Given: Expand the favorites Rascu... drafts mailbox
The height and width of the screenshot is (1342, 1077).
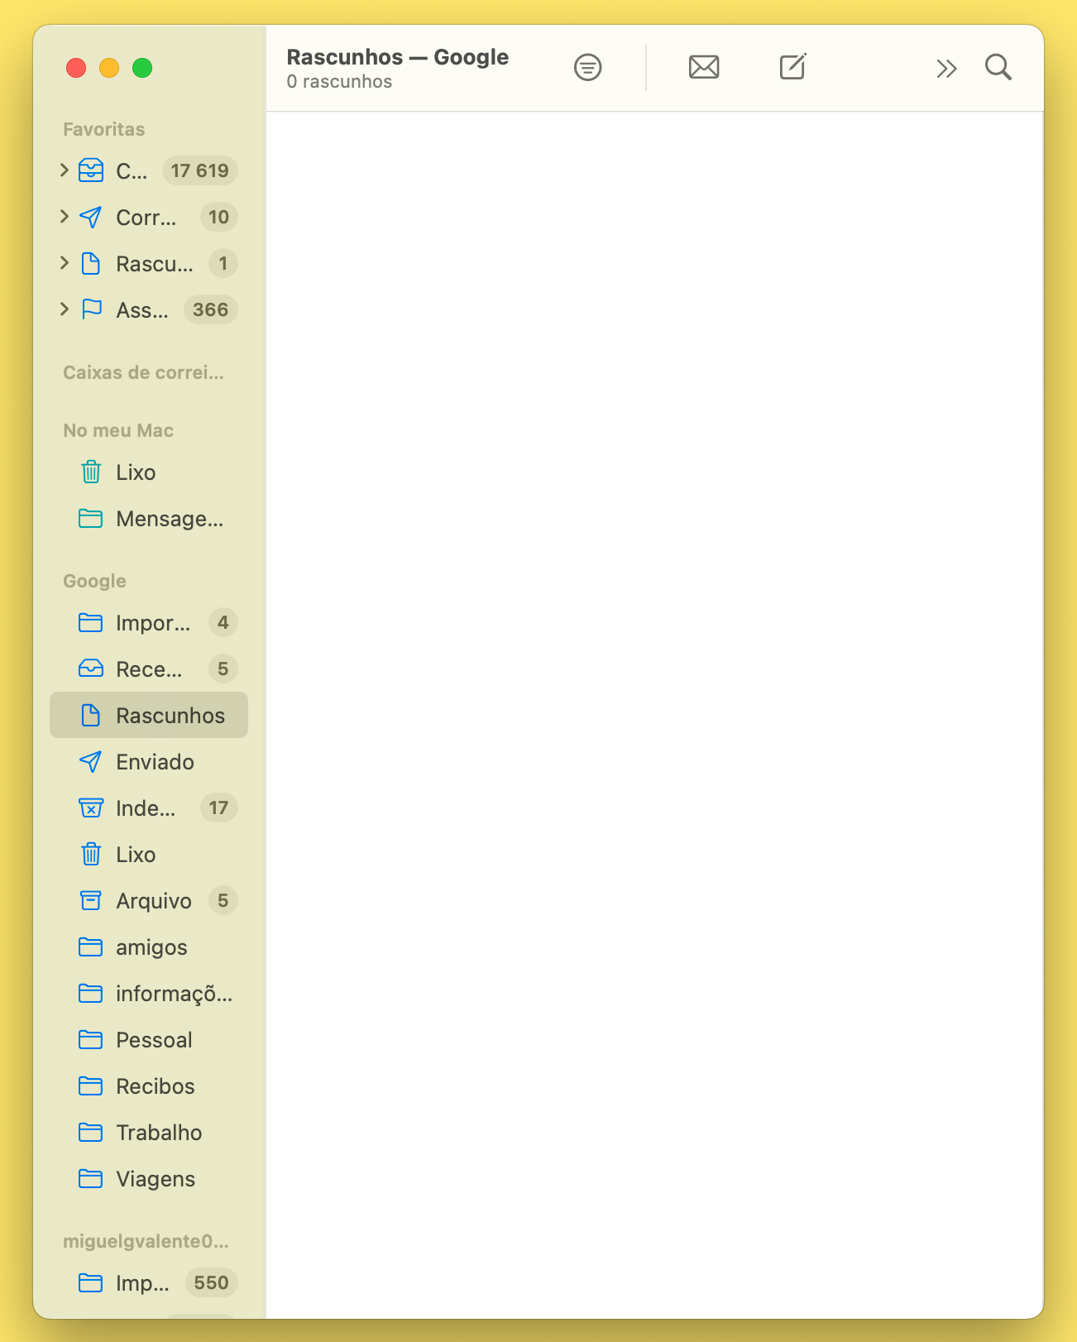Looking at the screenshot, I should 65,263.
